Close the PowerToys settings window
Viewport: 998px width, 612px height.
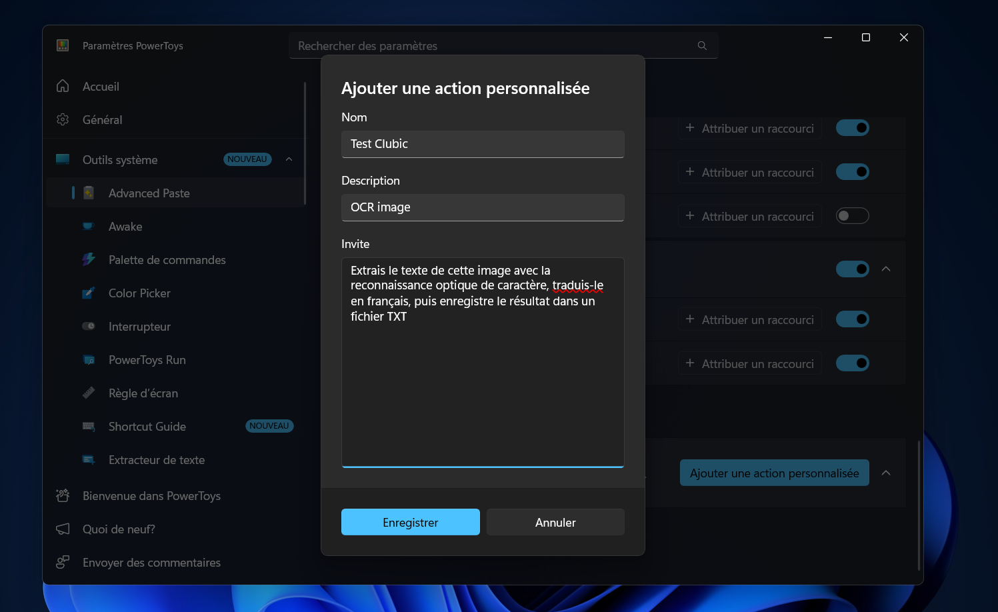(904, 37)
